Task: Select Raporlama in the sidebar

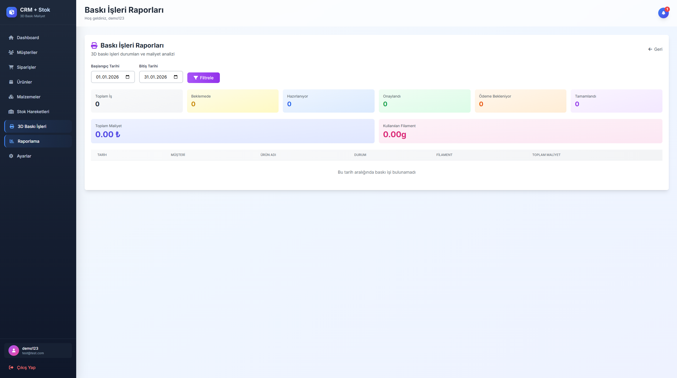Action: coord(29,141)
